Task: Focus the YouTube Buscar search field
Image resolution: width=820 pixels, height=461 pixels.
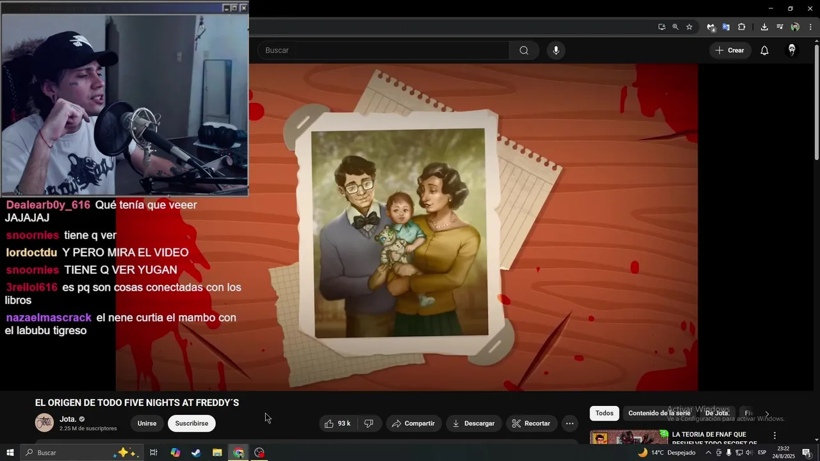Action: (x=384, y=51)
